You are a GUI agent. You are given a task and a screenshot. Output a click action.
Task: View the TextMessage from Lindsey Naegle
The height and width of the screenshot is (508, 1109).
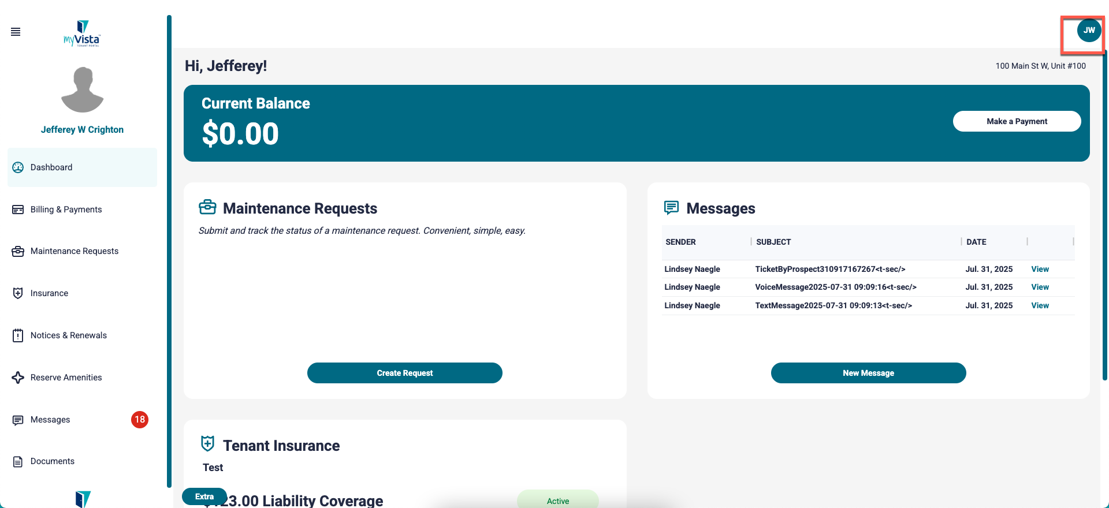coord(1040,305)
